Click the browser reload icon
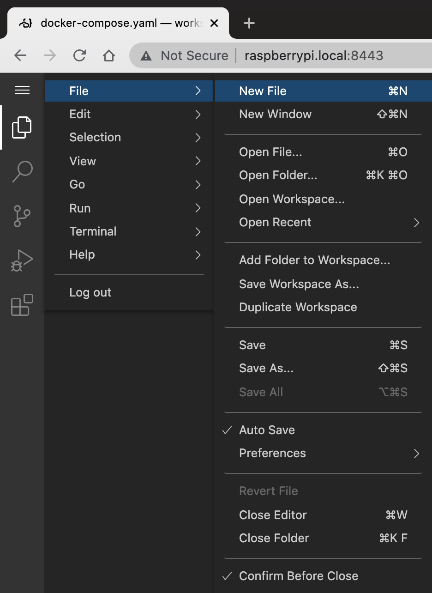 coord(79,55)
